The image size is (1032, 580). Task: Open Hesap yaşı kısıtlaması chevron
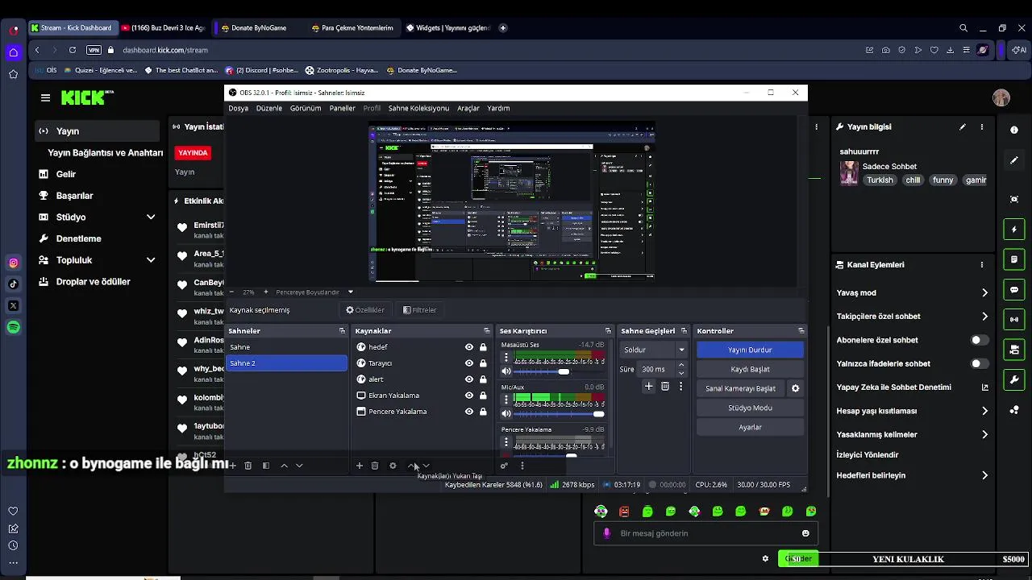tap(984, 411)
